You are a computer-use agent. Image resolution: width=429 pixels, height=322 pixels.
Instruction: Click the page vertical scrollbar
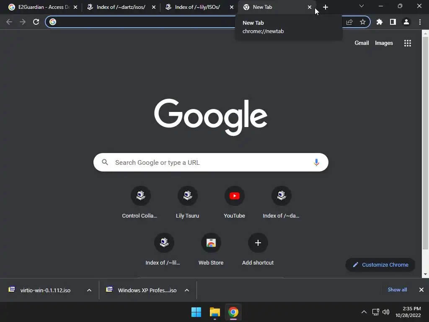425,143
